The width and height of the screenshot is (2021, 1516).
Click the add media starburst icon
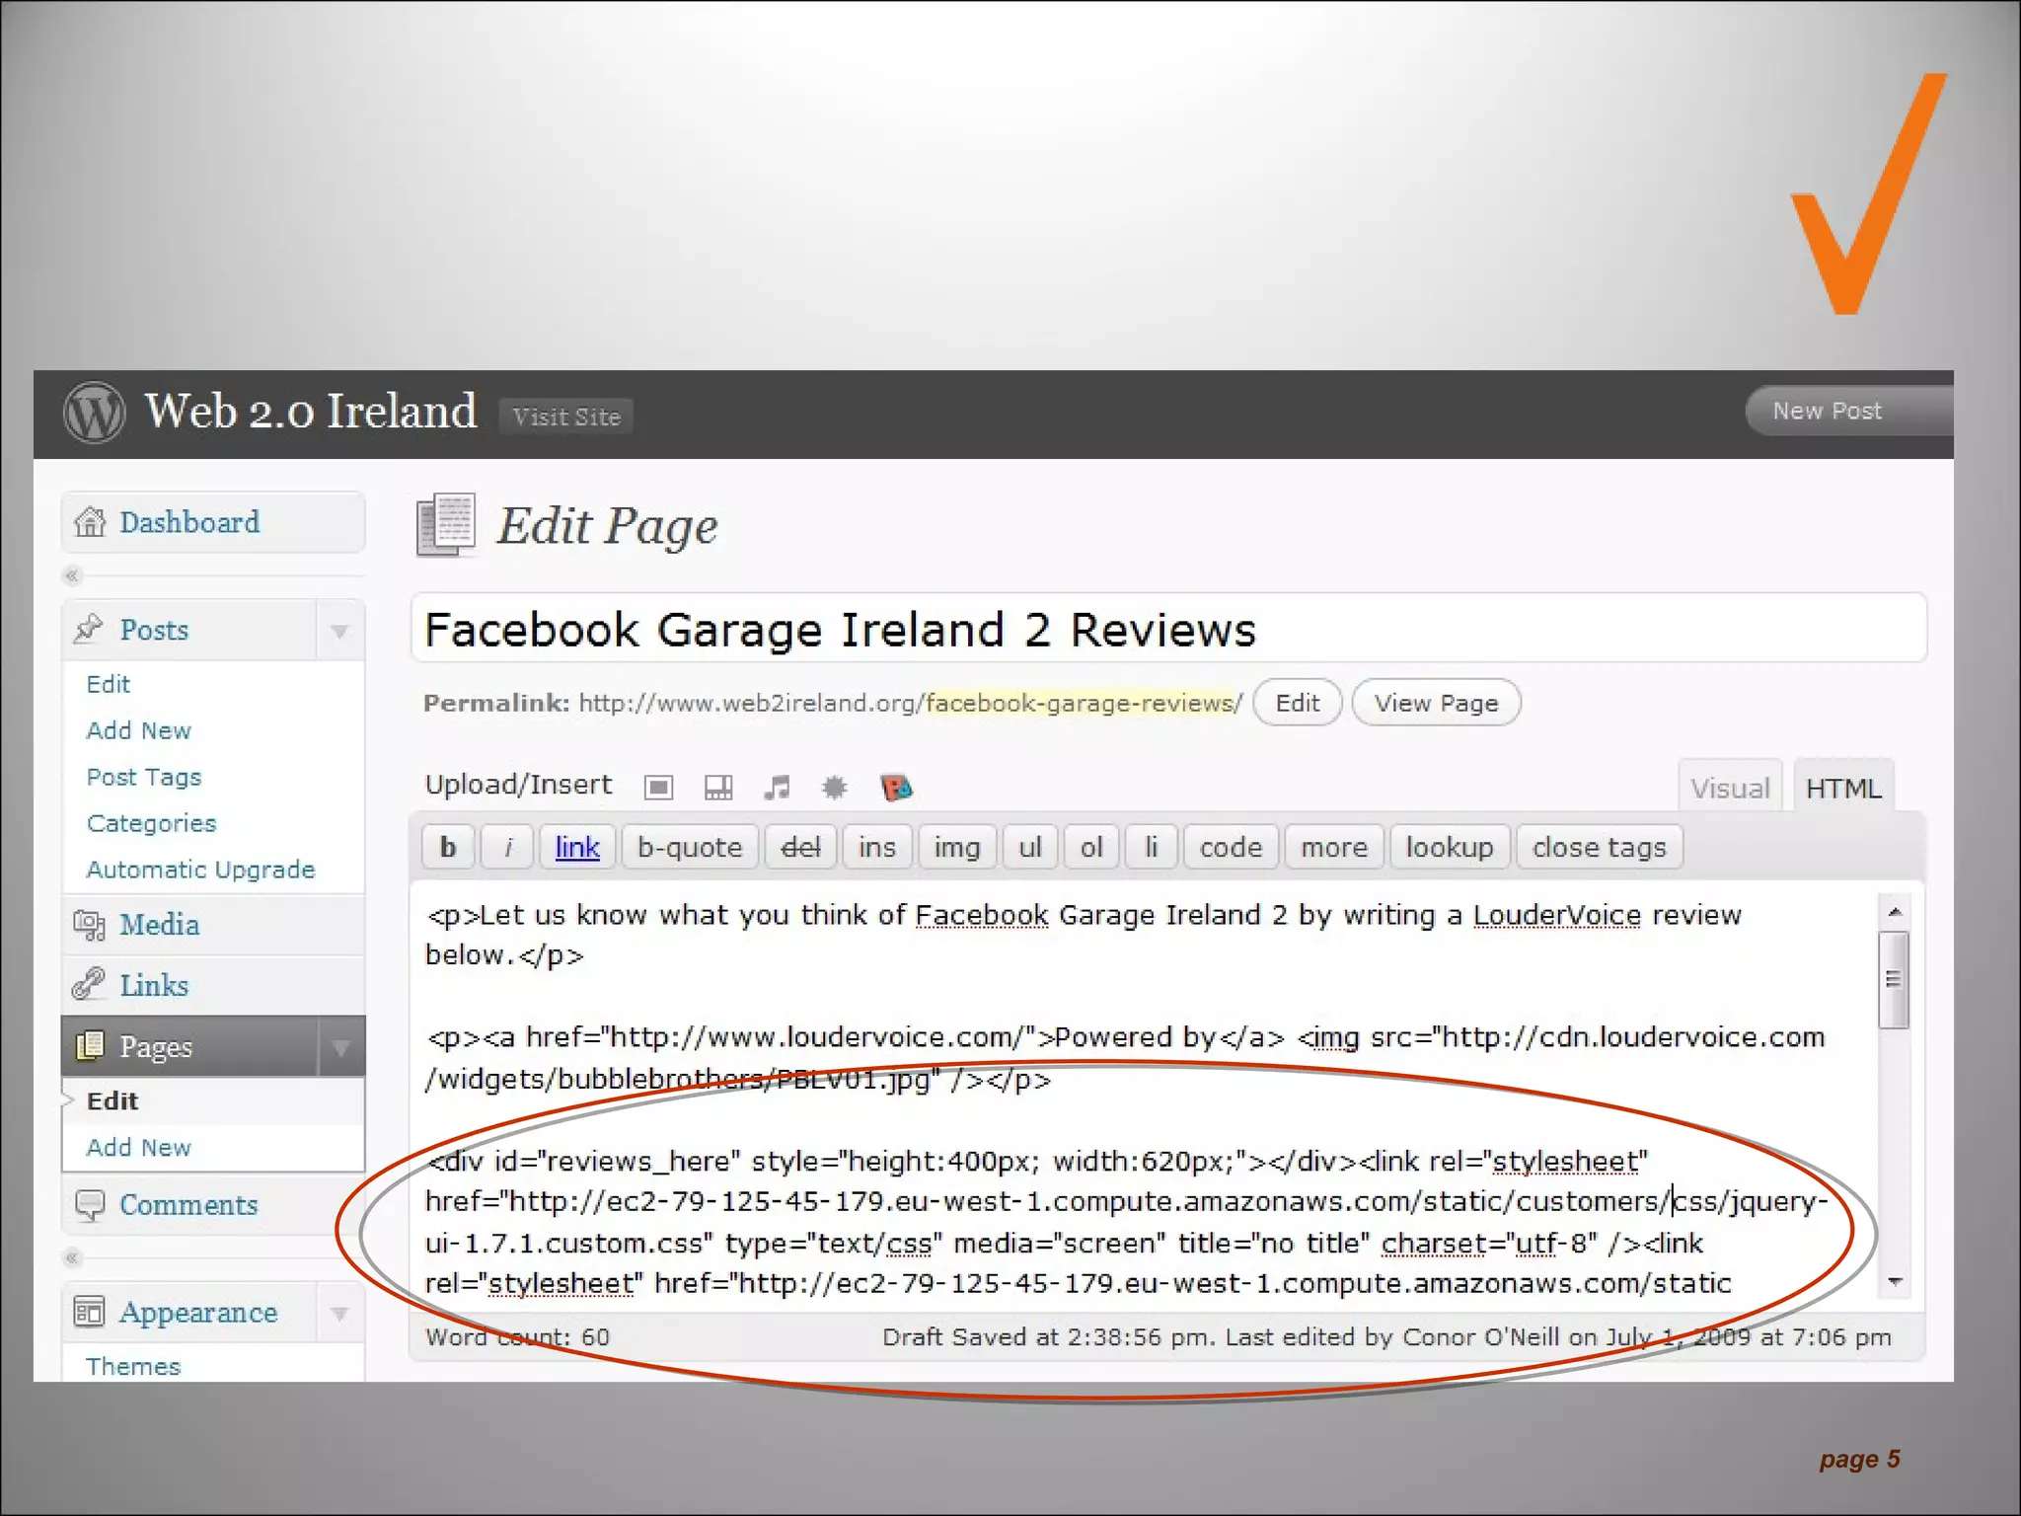[x=835, y=787]
